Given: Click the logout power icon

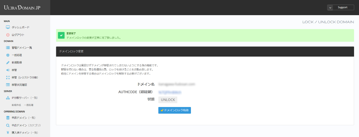Looking at the screenshot, I should coord(8,35).
